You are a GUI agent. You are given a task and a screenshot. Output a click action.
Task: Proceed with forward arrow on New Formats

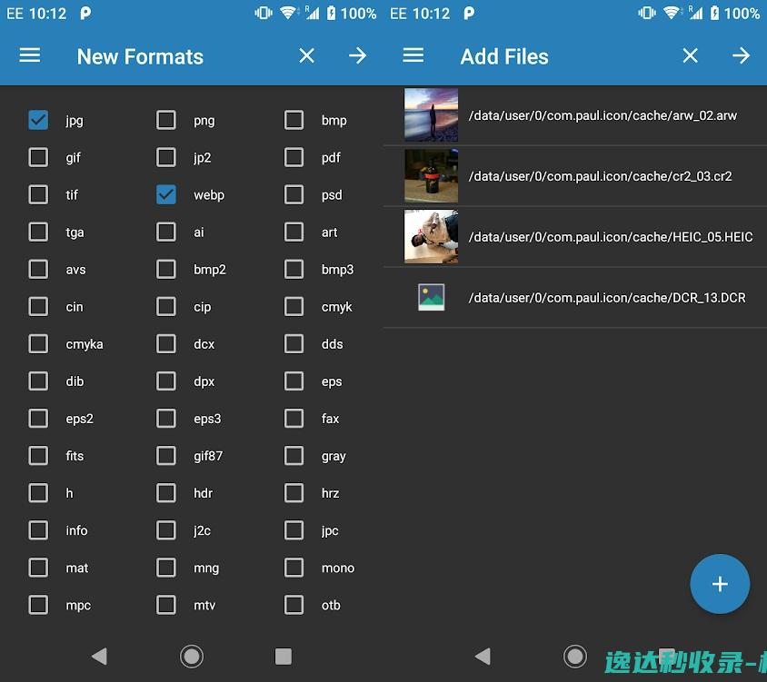[357, 55]
